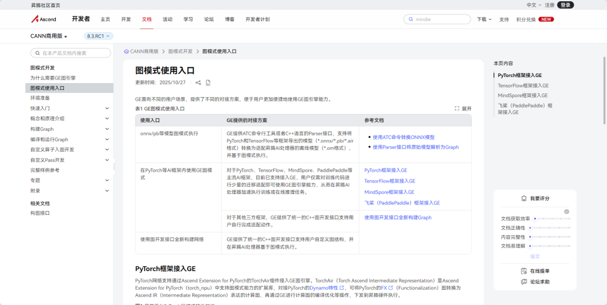Set the 文档易理解 rating slider

pyautogui.click(x=550, y=246)
